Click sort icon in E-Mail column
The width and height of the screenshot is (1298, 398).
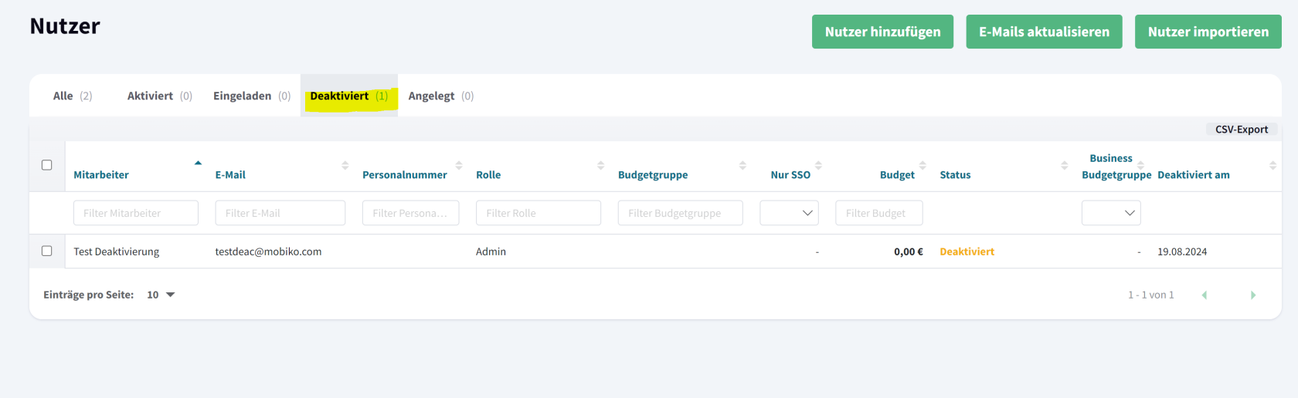[x=345, y=165]
